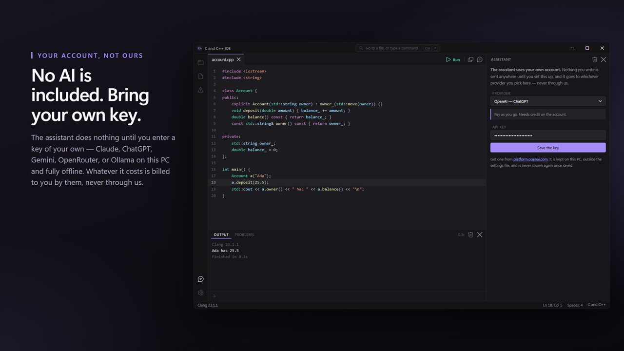Open the folder explorer icon in sidebar

click(x=200, y=62)
